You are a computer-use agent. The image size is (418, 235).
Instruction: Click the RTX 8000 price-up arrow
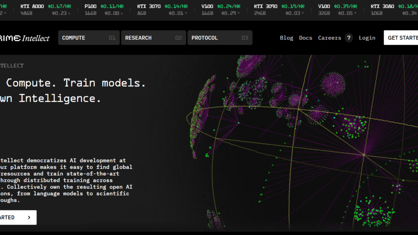69,13
